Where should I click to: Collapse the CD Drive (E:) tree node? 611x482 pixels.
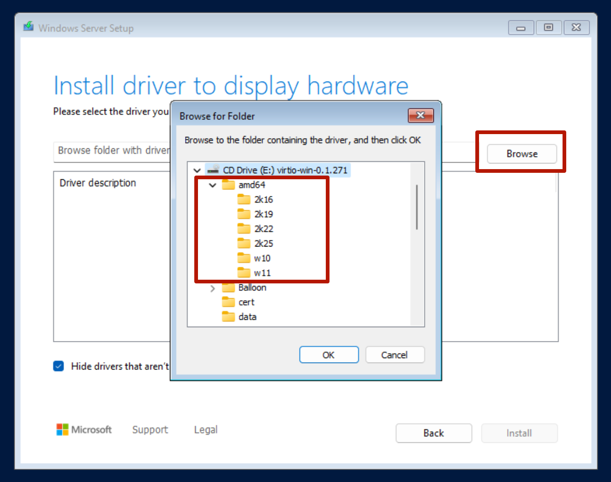197,170
